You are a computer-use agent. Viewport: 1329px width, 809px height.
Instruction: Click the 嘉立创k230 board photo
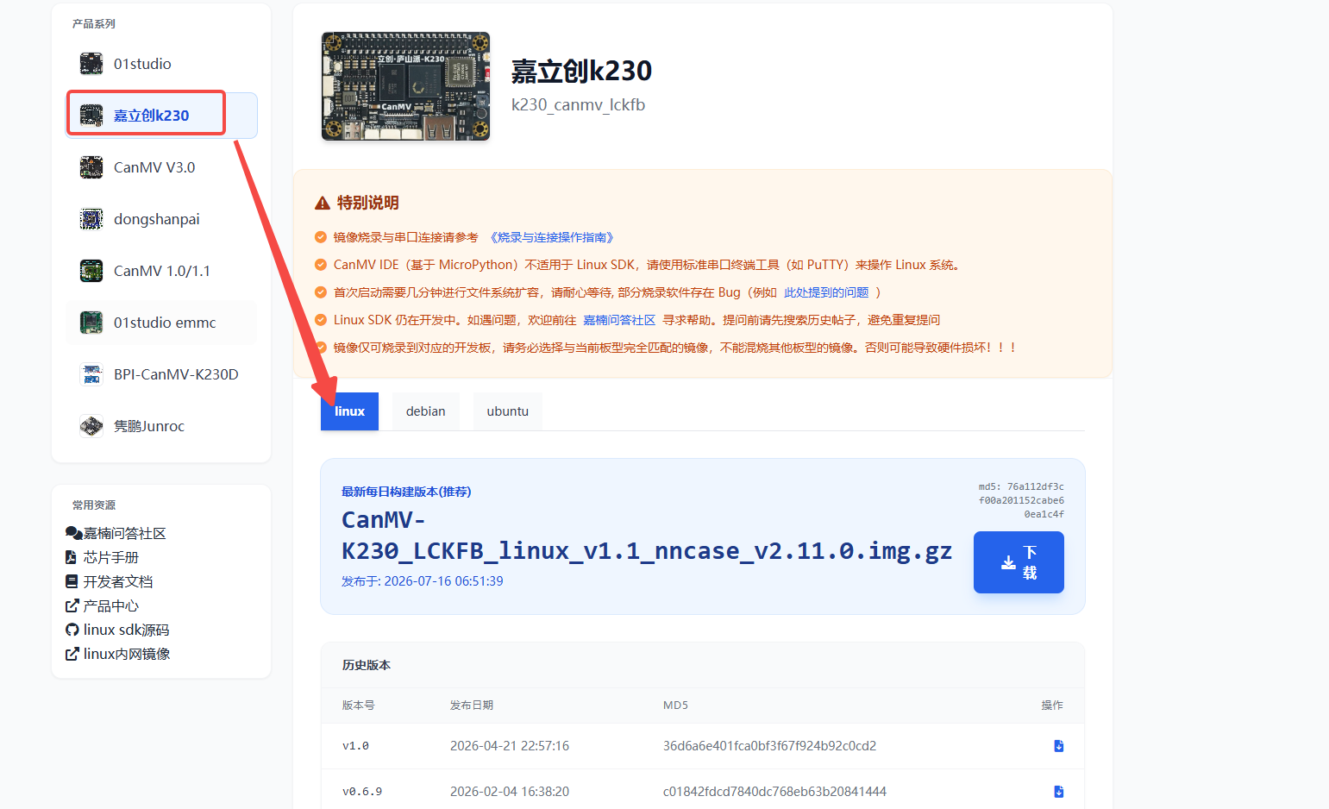[405, 86]
